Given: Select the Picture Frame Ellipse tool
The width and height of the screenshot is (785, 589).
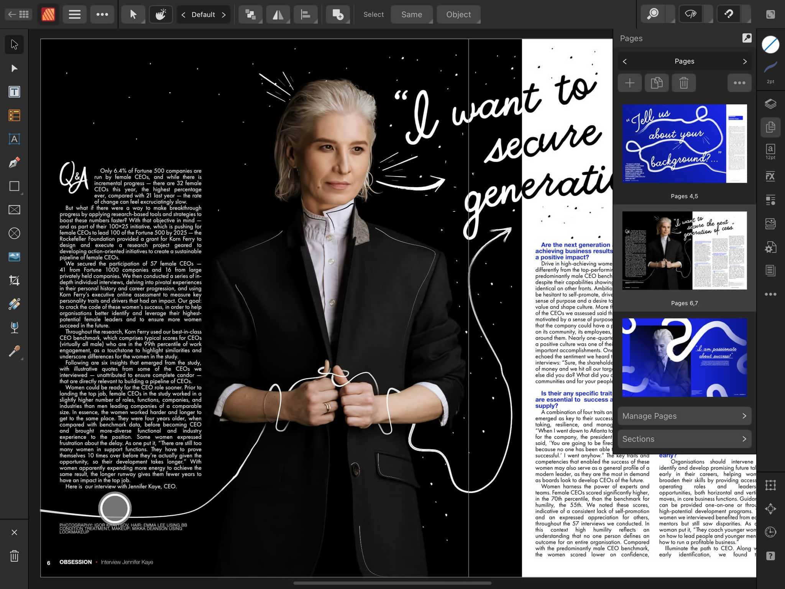Looking at the screenshot, I should click(14, 233).
